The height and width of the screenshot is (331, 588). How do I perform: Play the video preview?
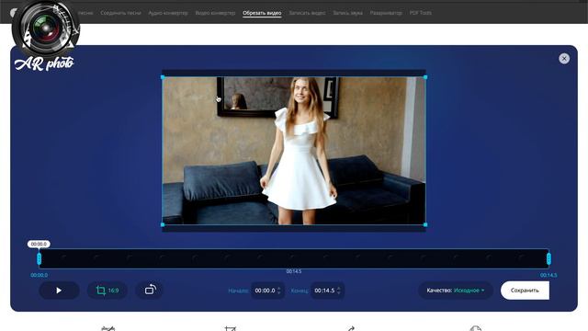click(x=59, y=291)
